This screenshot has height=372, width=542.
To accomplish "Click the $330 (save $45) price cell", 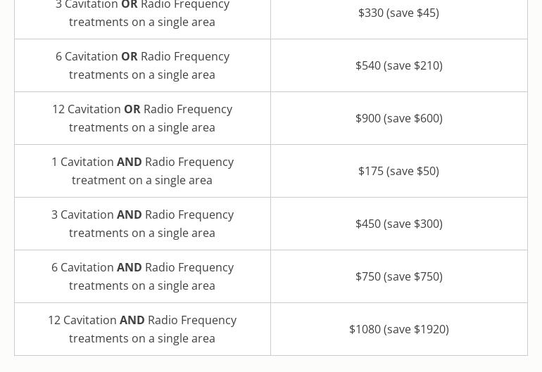I will (398, 13).
